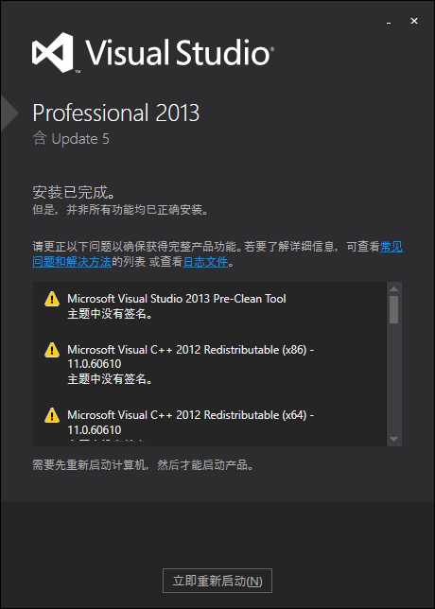The height and width of the screenshot is (609, 435).
Task: Open the 日志文件 log file link
Action: point(205,262)
